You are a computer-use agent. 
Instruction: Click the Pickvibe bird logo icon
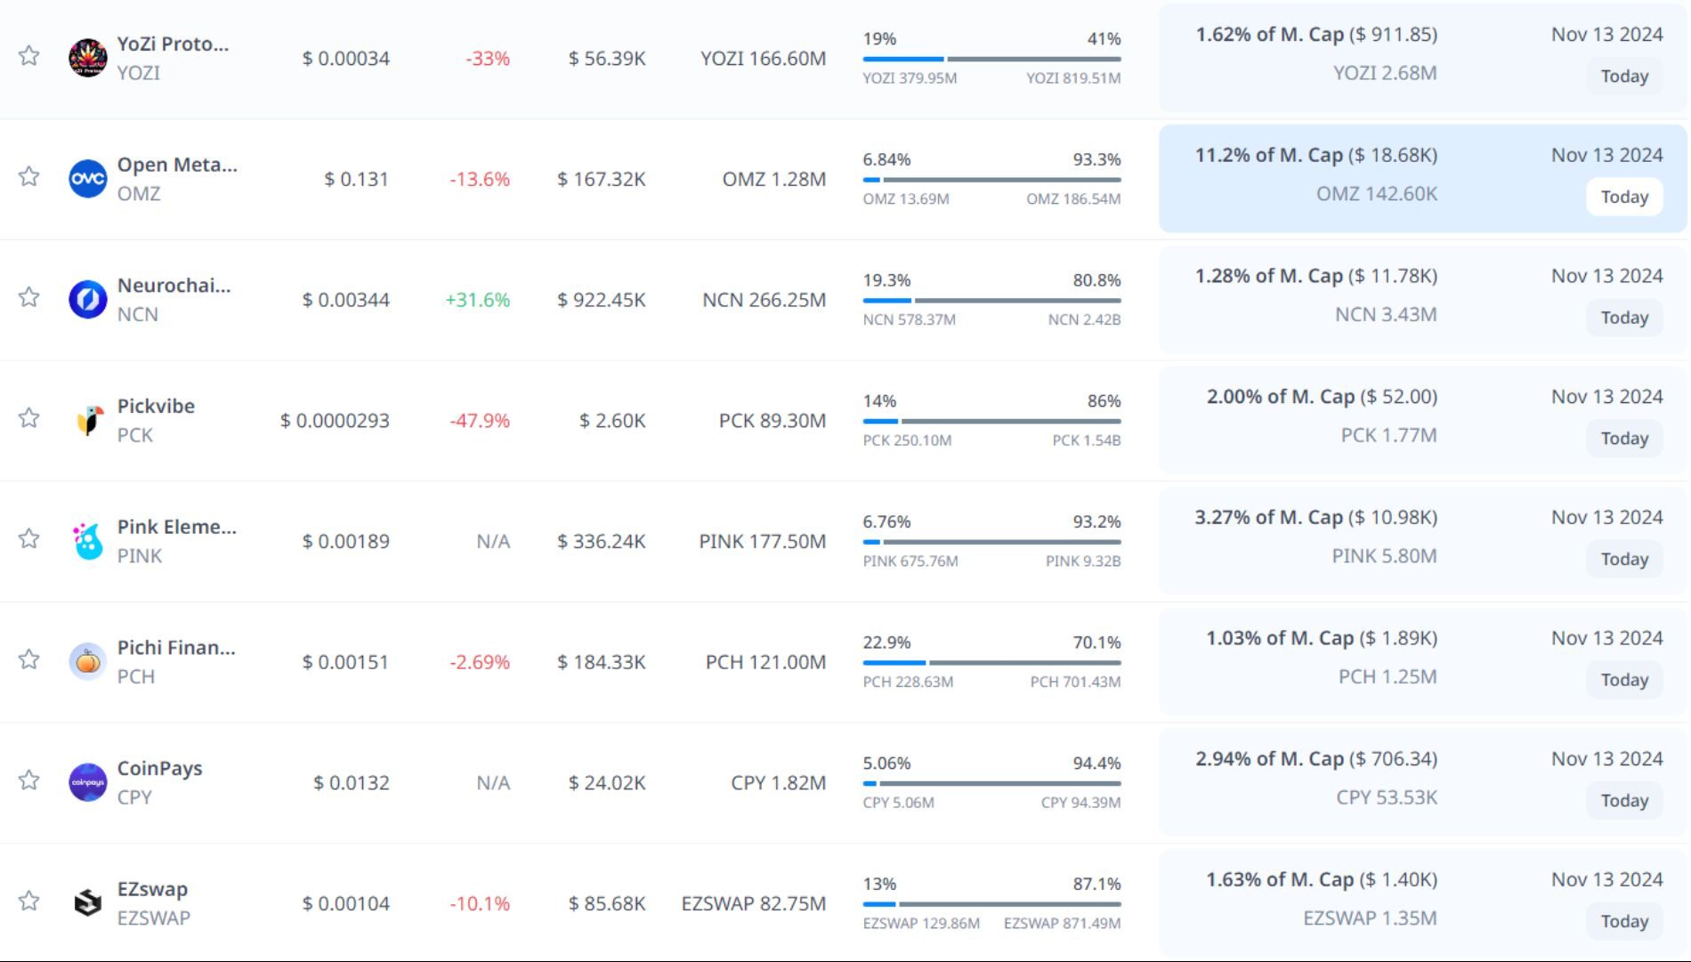[x=88, y=420]
